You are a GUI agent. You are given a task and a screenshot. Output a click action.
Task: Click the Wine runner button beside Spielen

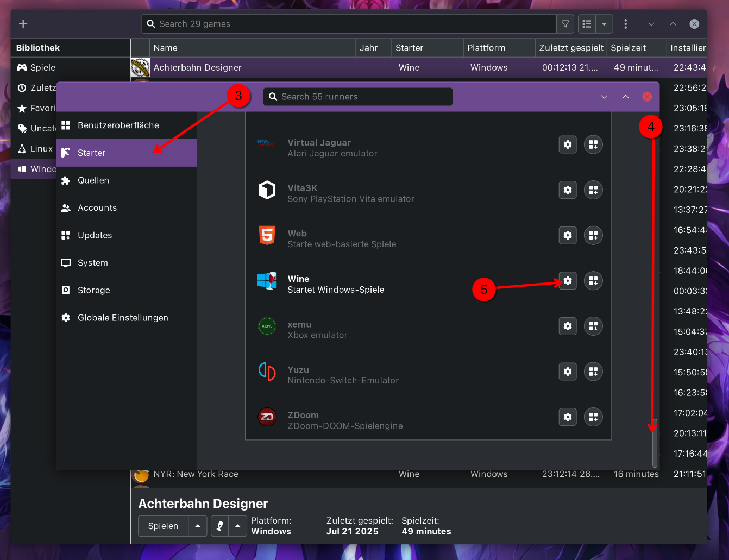click(220, 526)
